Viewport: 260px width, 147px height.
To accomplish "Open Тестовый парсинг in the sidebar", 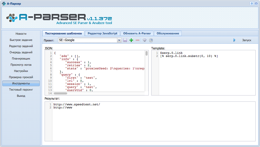I will point(21,90).
